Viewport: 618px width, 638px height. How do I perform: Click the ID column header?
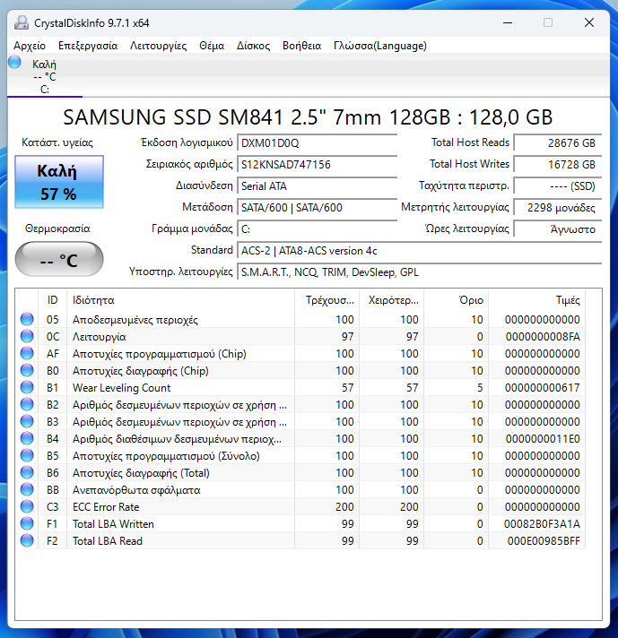[53, 300]
